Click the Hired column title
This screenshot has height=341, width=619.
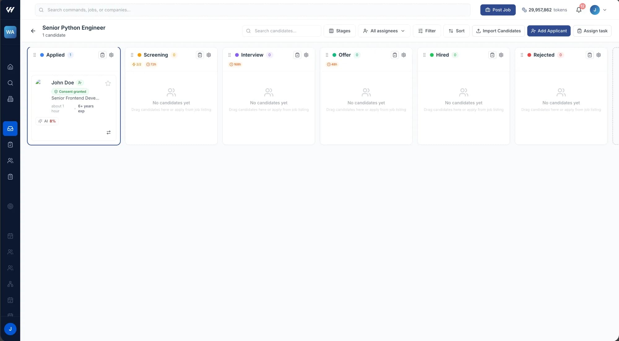pos(442,55)
